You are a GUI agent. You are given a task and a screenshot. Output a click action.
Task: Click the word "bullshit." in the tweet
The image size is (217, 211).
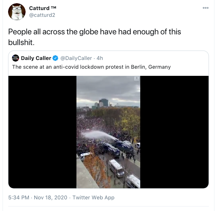point(21,42)
